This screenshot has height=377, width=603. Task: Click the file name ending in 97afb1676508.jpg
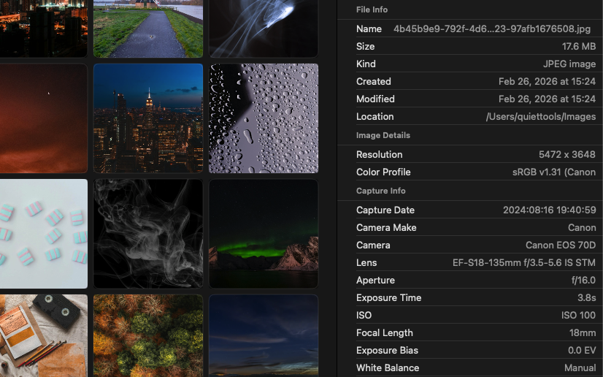[492, 28]
